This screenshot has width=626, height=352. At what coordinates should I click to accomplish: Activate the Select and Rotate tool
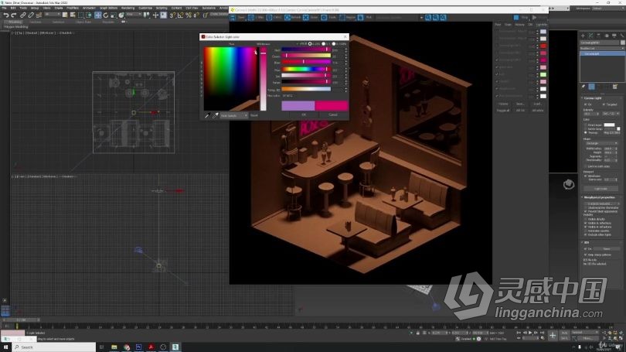tap(105, 15)
